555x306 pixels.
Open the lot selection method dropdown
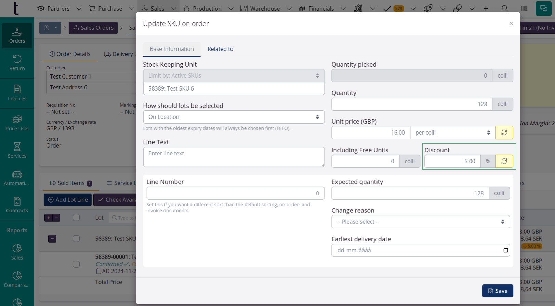coord(234,117)
